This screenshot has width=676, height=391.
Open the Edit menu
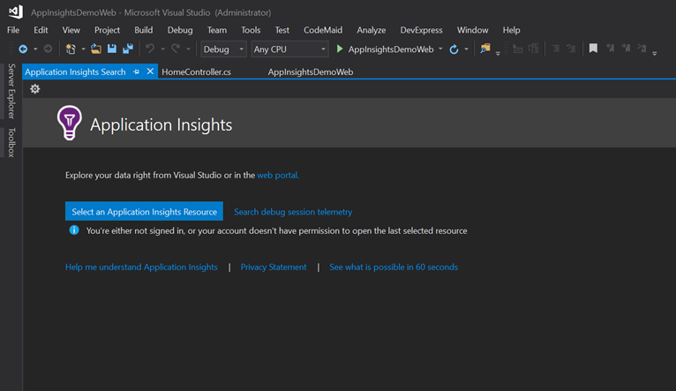(x=41, y=30)
